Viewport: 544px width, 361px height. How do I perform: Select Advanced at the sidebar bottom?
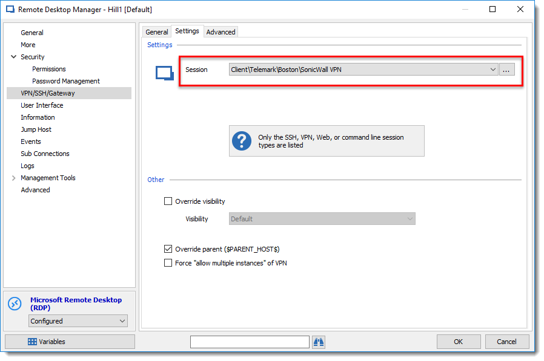[35, 190]
